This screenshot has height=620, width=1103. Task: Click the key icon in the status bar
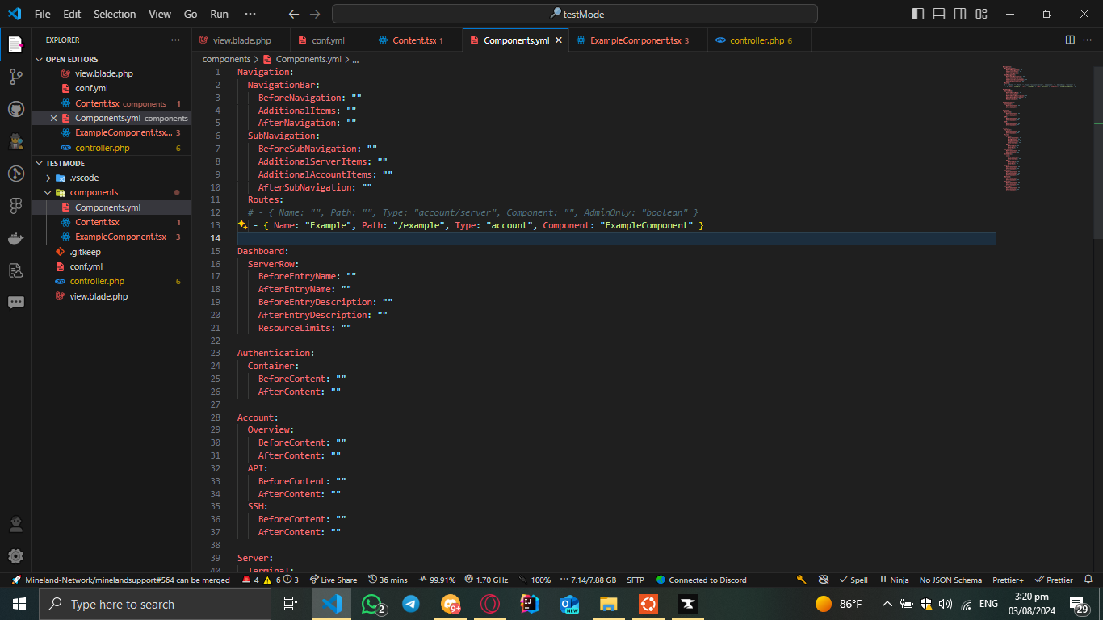pos(801,580)
